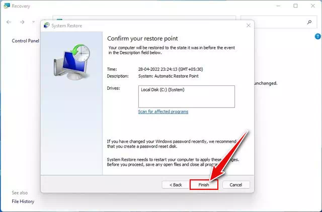Open Control Panel Home link
322x212 pixels.
point(25,41)
